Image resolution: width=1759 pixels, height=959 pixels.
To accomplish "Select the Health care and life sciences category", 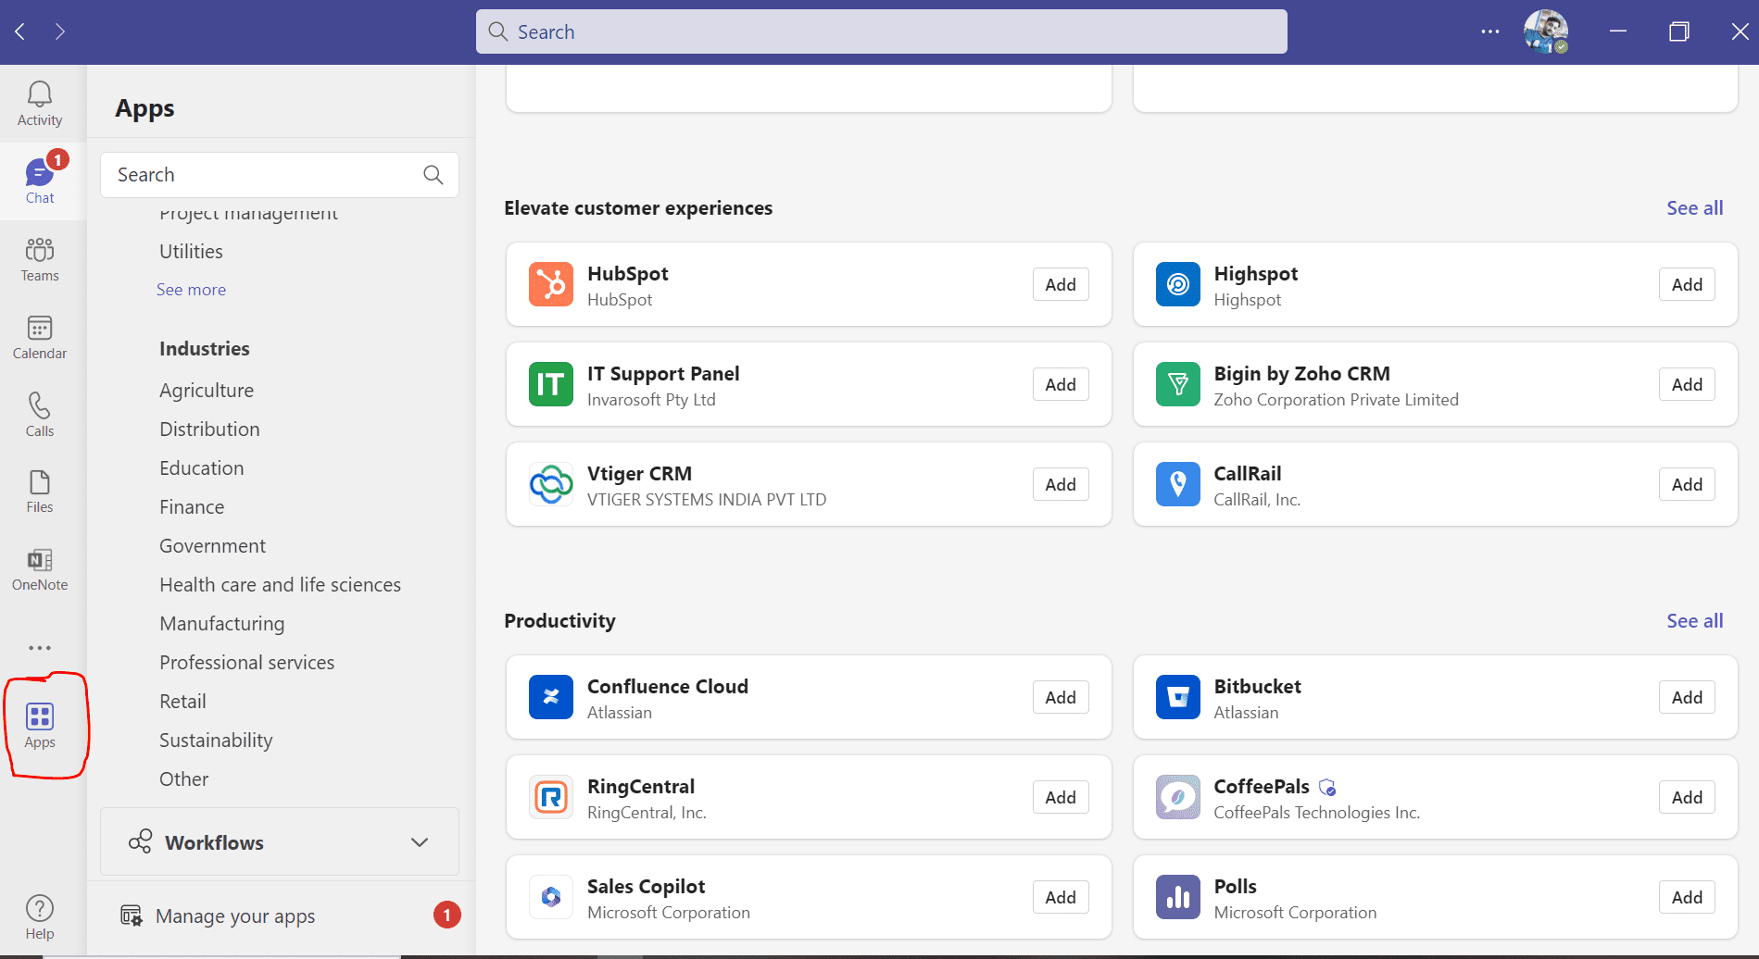I will pyautogui.click(x=280, y=584).
